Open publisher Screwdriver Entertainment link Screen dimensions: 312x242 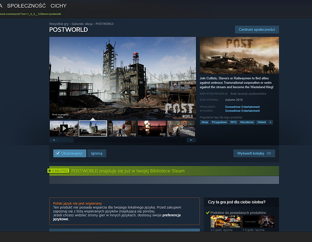click(242, 111)
